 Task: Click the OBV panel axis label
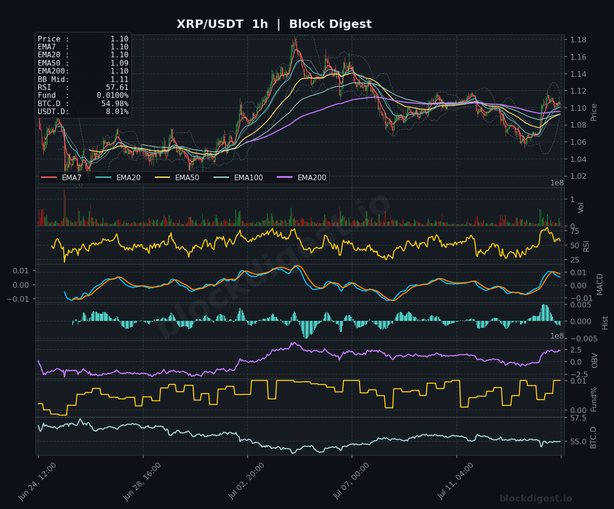[594, 360]
